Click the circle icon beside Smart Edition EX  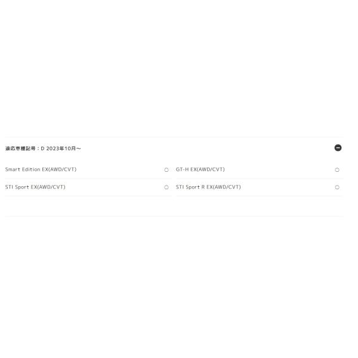(166, 170)
